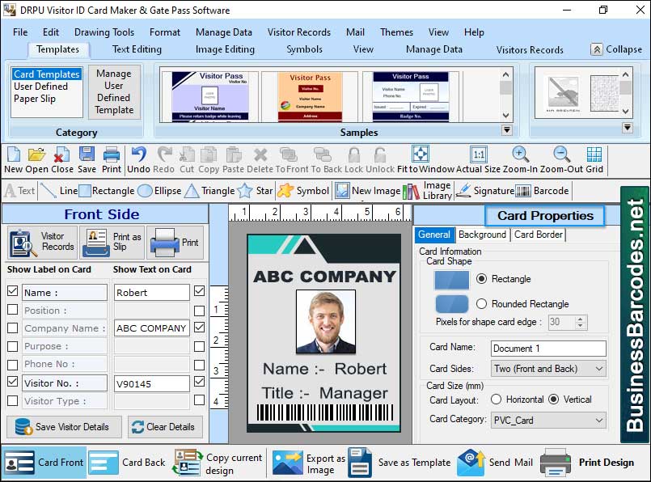Select Vertical card layout
Screen dimensions: 651x482
point(553,400)
